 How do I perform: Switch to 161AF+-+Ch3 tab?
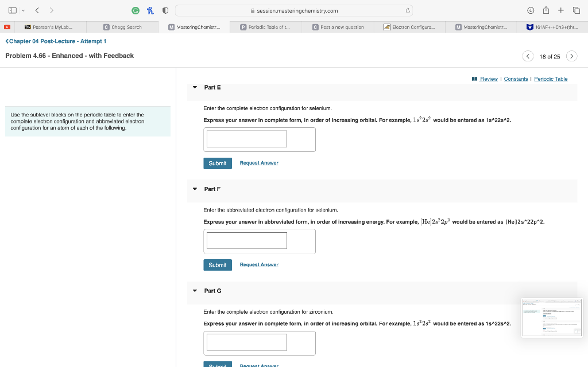[x=552, y=27]
